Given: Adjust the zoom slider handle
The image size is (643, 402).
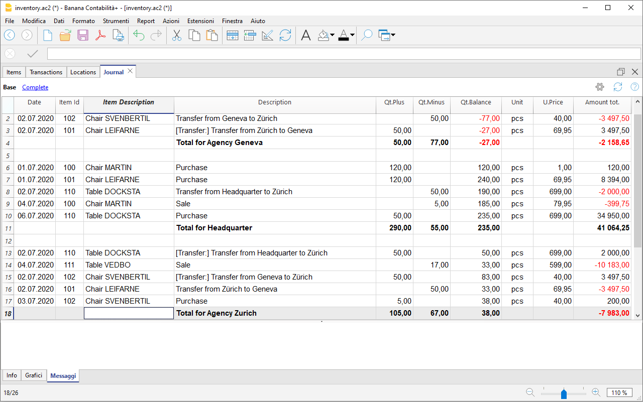Looking at the screenshot, I should [x=564, y=393].
